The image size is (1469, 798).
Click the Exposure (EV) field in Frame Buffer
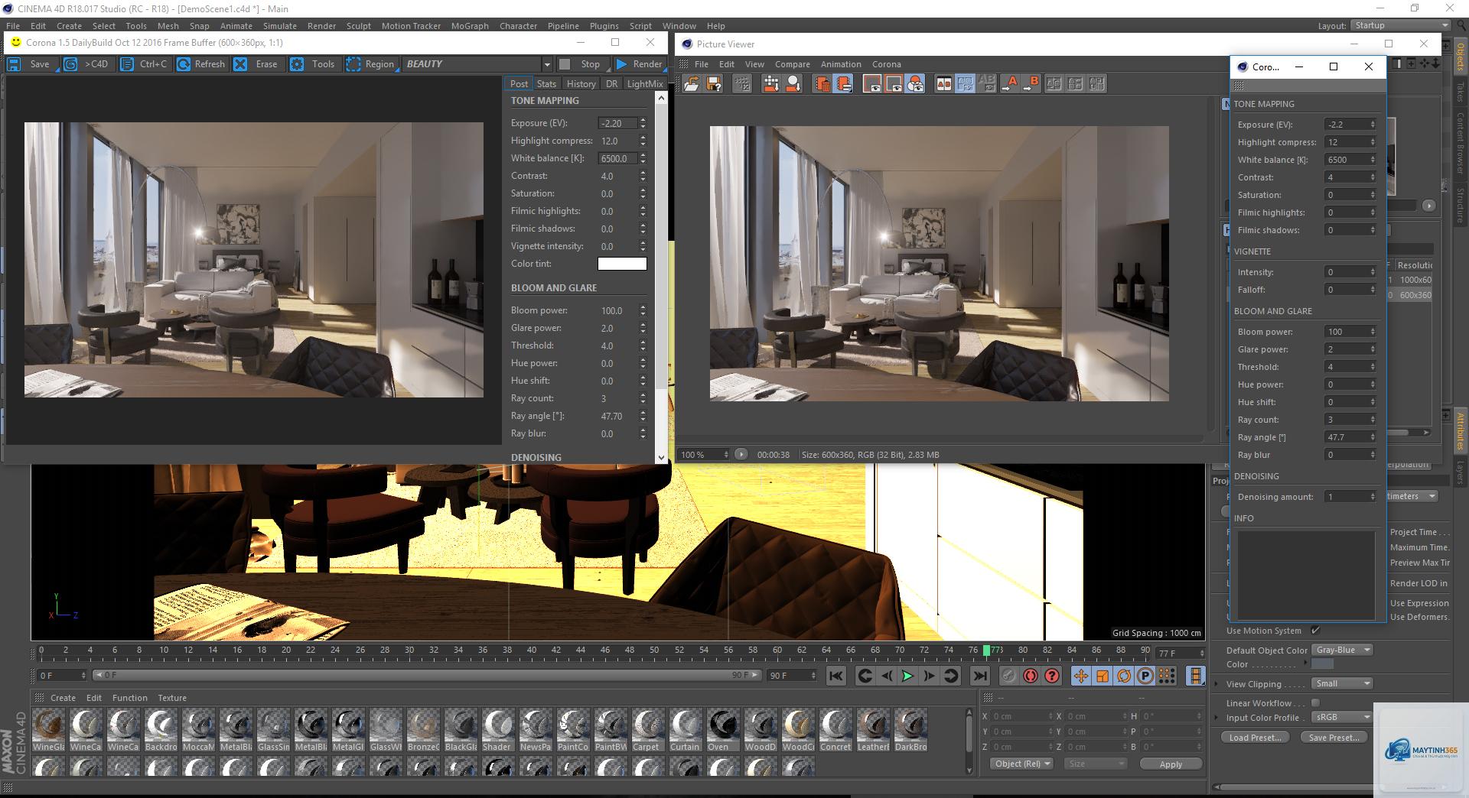(617, 123)
